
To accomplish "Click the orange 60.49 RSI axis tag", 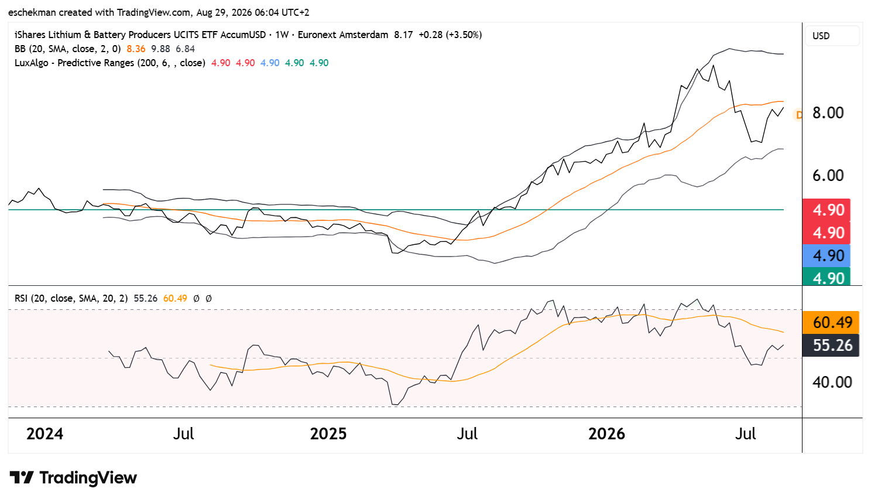I will (x=831, y=322).
